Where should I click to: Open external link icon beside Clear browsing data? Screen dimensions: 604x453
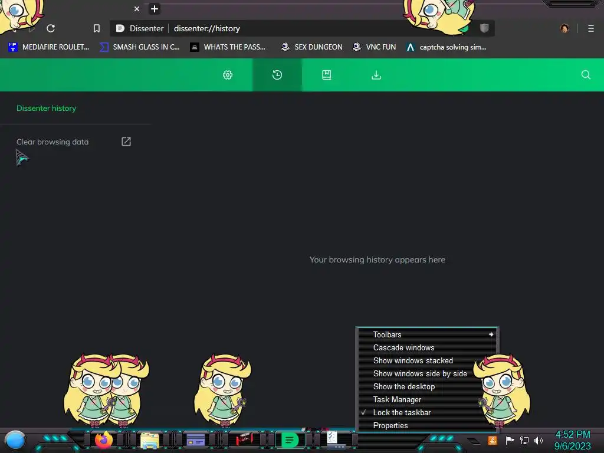pyautogui.click(x=126, y=142)
